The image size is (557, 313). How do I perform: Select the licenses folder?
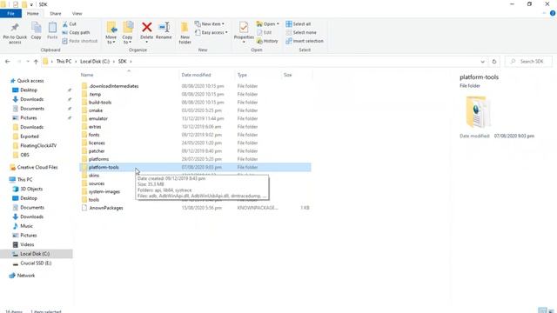[x=97, y=143]
